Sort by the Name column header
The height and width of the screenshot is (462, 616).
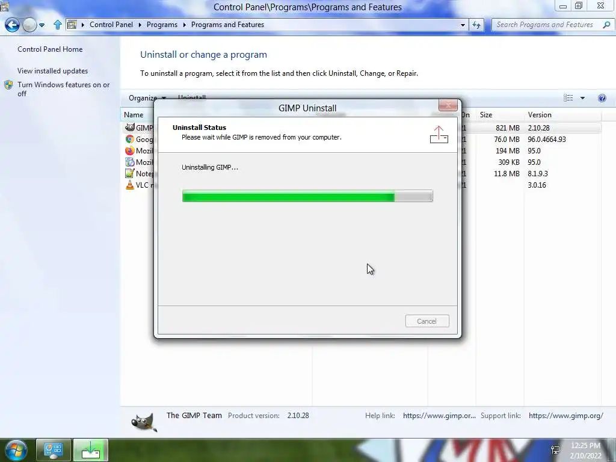pyautogui.click(x=134, y=115)
